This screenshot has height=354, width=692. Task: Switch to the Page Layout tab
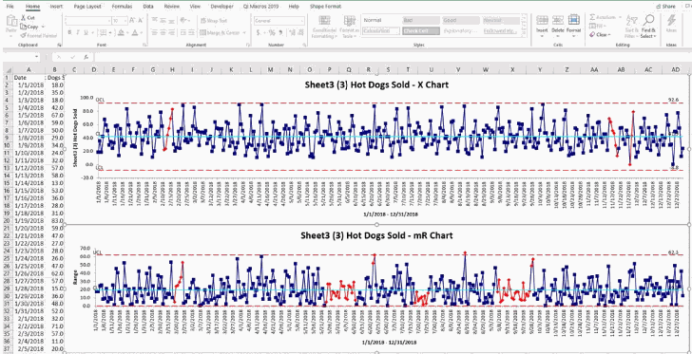tap(86, 7)
